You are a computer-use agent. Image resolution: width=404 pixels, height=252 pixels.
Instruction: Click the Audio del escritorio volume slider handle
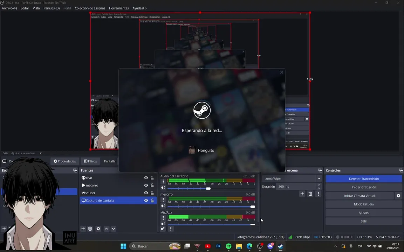point(208,189)
